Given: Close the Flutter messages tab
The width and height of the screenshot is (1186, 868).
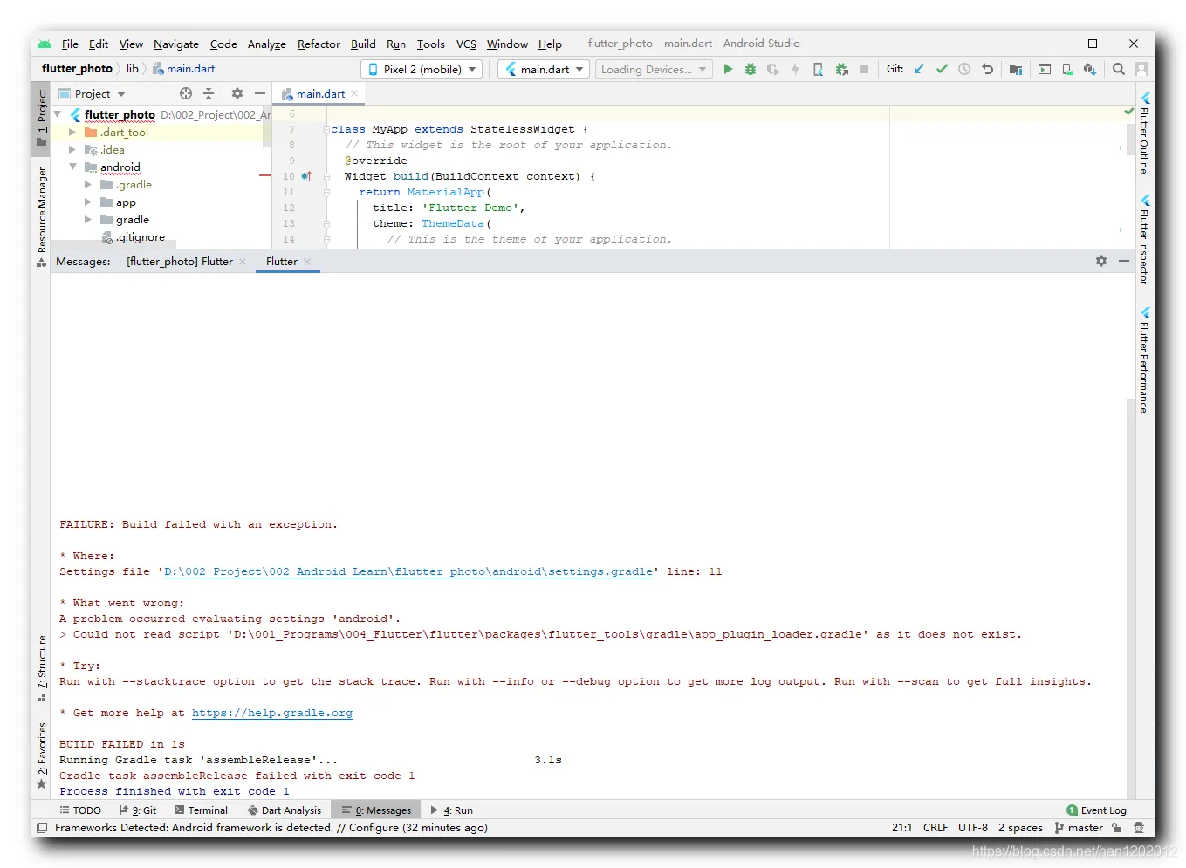Looking at the screenshot, I should [307, 262].
